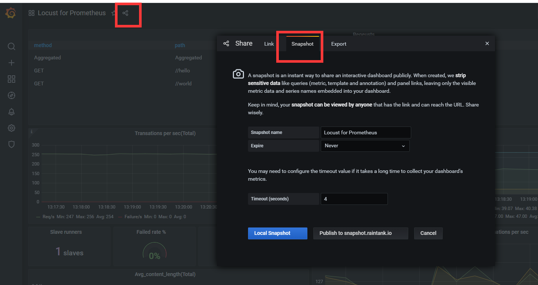
Task: Open the Alerting bell icon
Action: coord(11,112)
